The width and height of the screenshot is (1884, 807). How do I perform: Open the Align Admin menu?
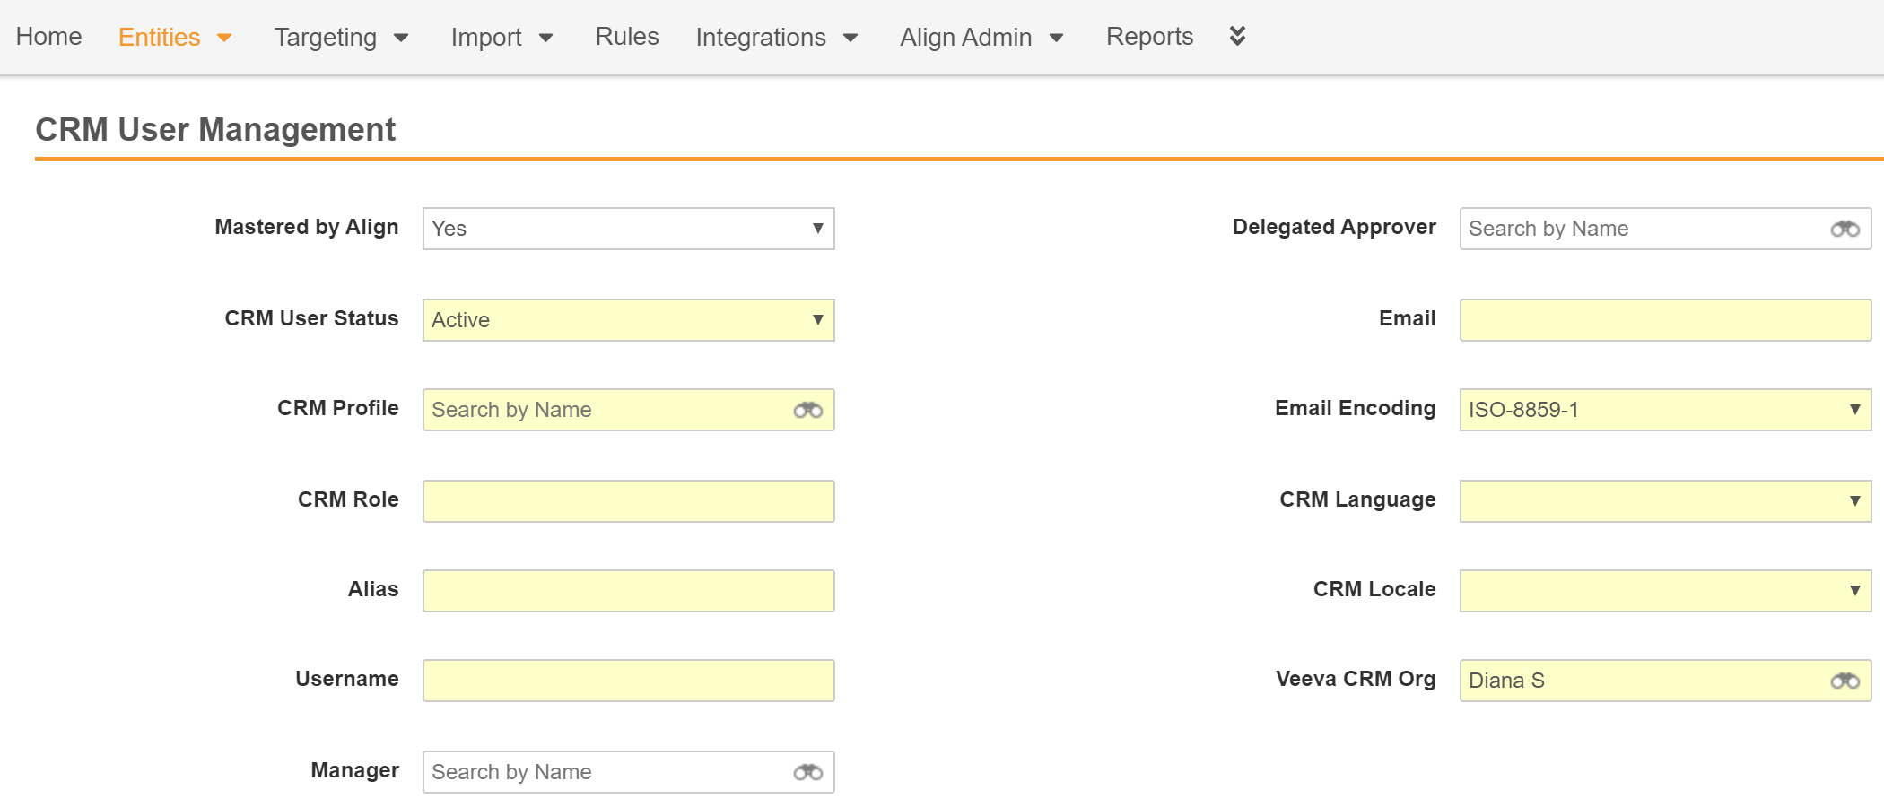pyautogui.click(x=981, y=37)
